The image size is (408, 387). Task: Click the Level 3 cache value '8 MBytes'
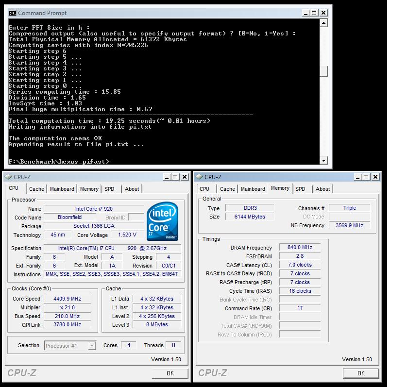157,324
